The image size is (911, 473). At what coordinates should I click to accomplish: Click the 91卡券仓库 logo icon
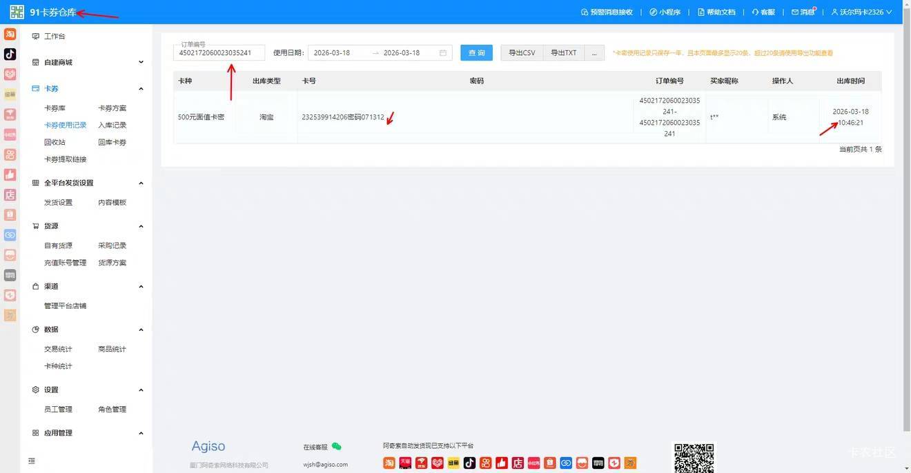pos(17,12)
